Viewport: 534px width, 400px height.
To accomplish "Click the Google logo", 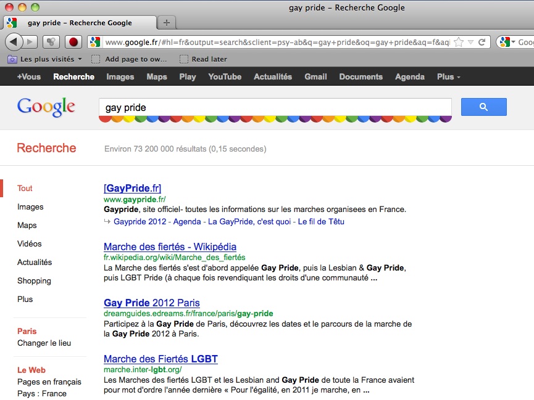I will [46, 107].
